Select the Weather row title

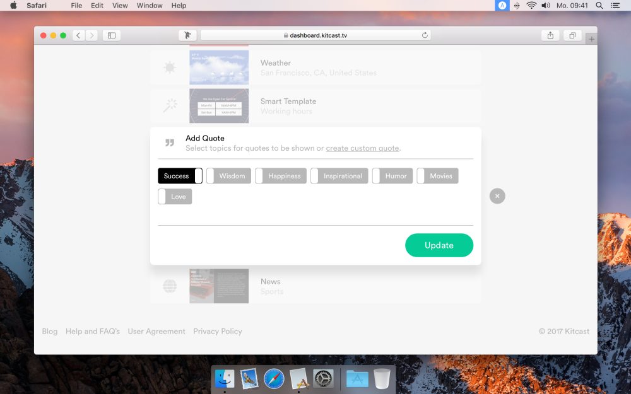point(276,62)
